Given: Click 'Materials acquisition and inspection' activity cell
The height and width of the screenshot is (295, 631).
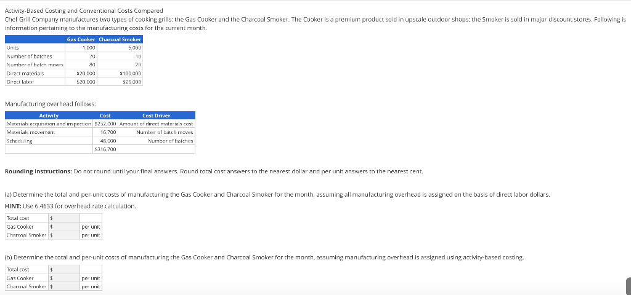Looking at the screenshot, I should pos(49,124).
